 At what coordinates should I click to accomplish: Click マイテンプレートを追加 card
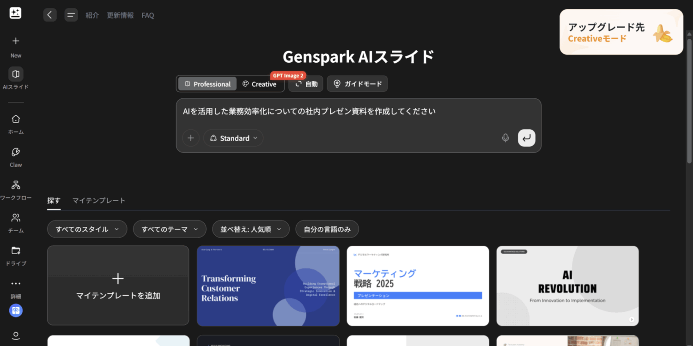coord(118,286)
